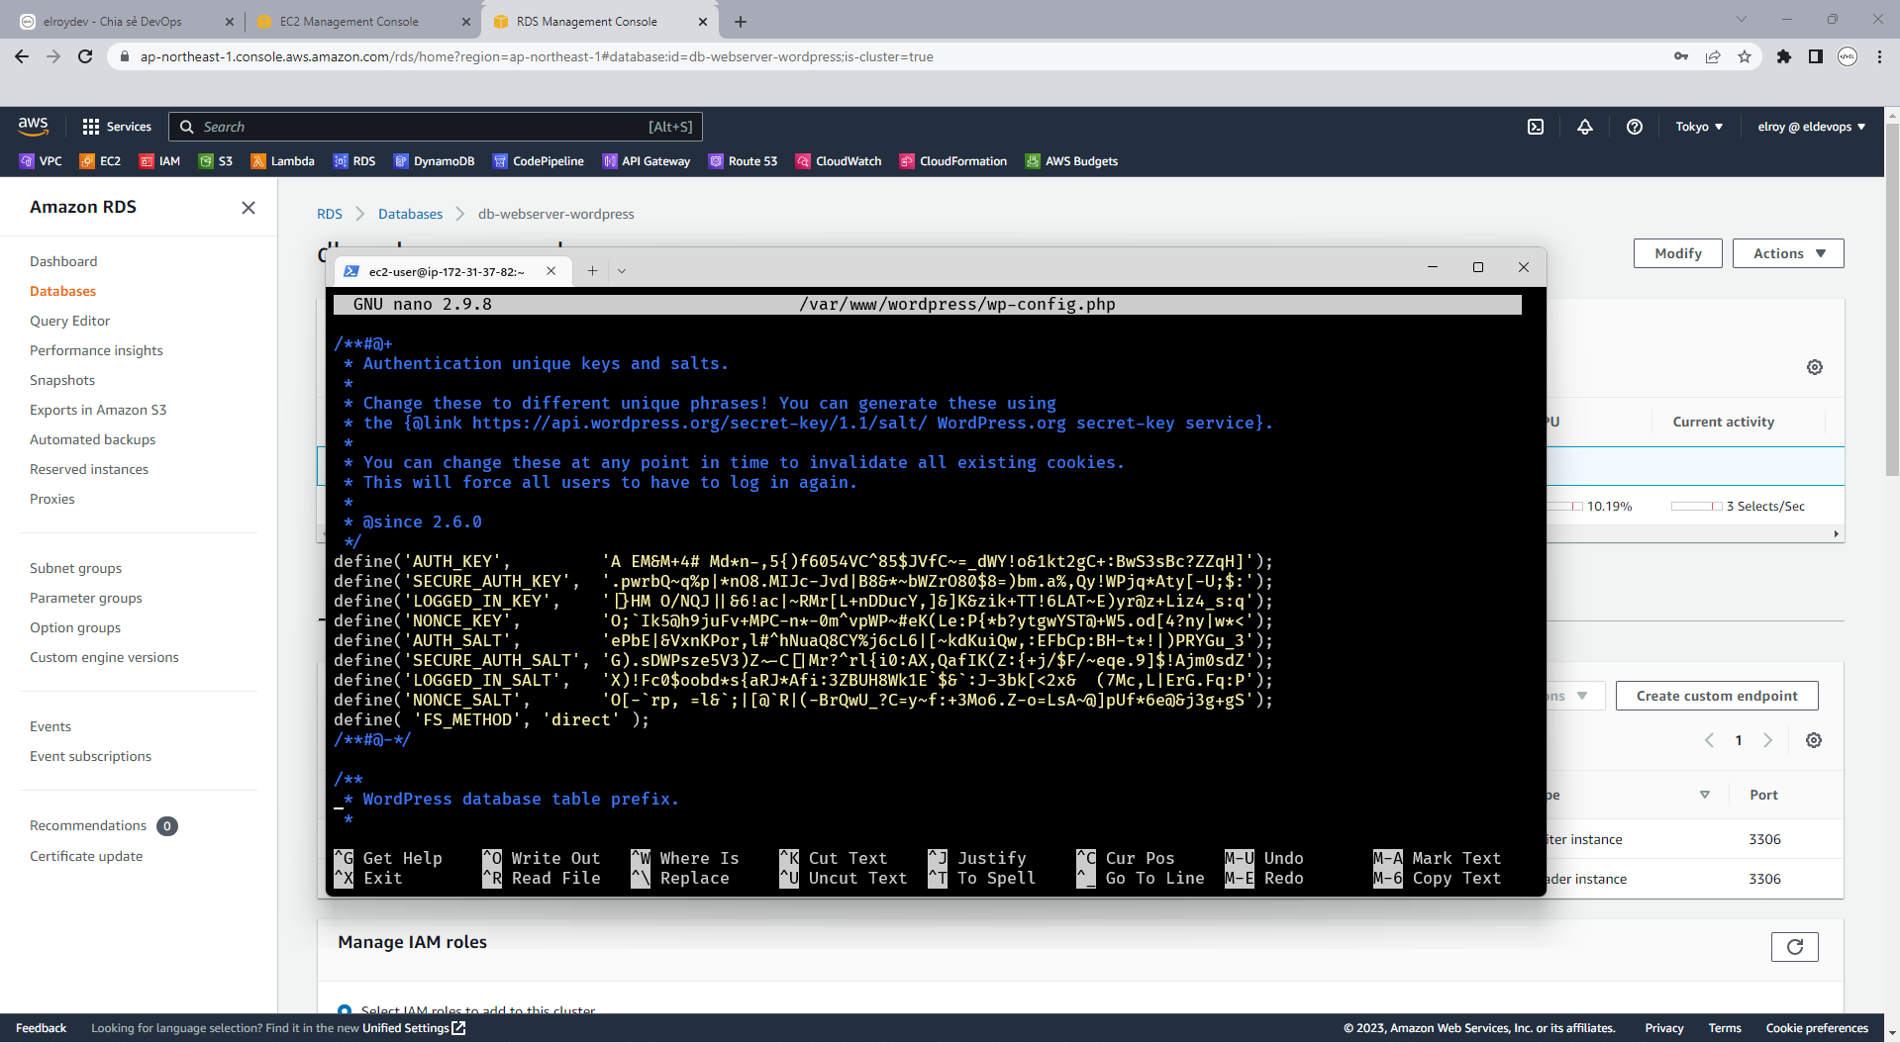Open Event subscriptions in sidebar
Screen dimensions: 1900x1043
[x=90, y=756]
